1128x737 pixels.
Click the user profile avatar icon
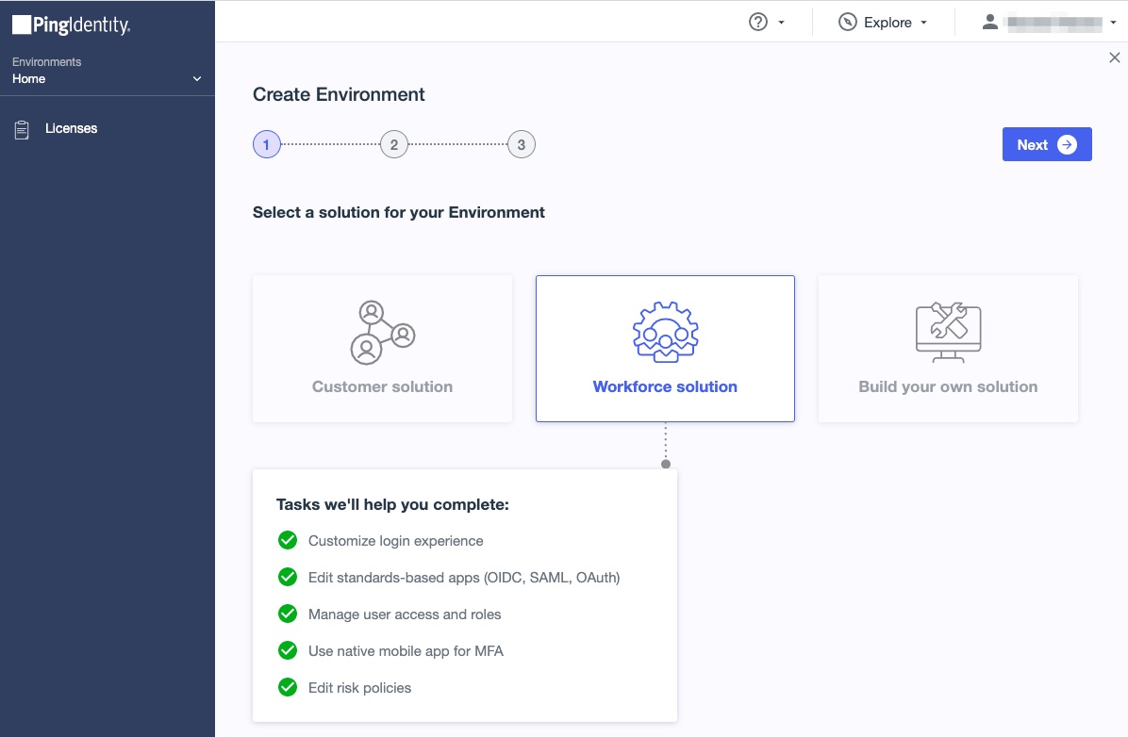pos(989,23)
